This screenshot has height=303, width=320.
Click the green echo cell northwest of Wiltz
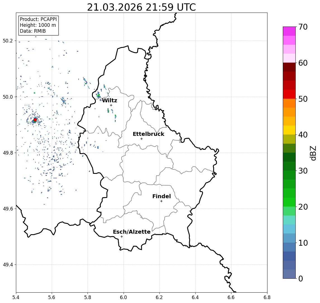[x=98, y=95]
